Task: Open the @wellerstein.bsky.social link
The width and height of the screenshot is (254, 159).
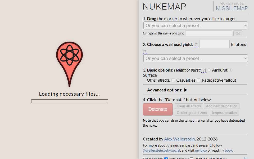Action: click(161, 151)
